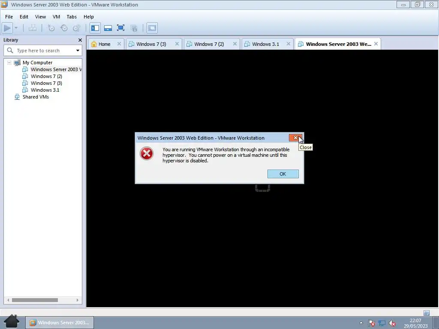
Task: Open the Action Center flag icon
Action: click(x=371, y=323)
